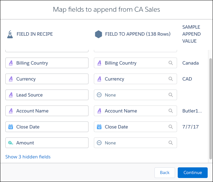Click the measure icon beside Amount

(11, 143)
